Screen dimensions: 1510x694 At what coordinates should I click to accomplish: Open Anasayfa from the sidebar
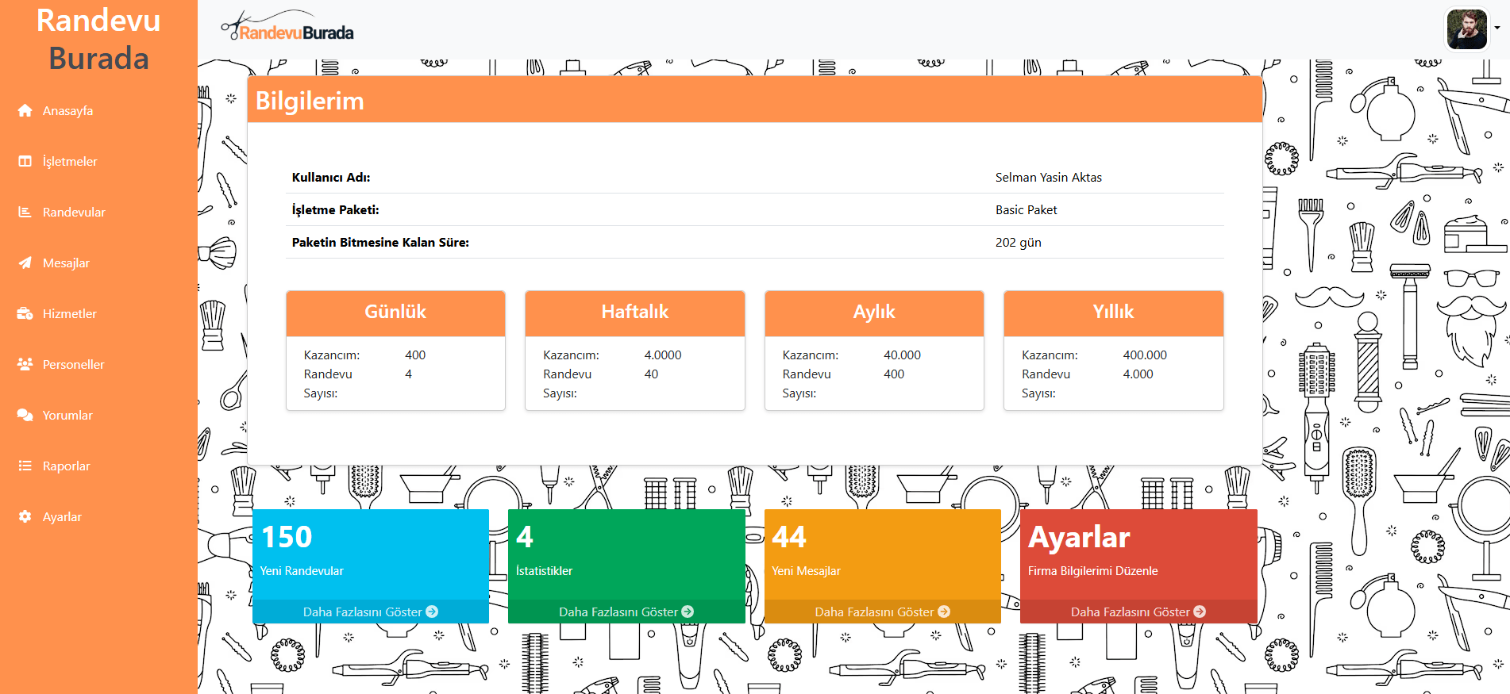[x=67, y=110]
